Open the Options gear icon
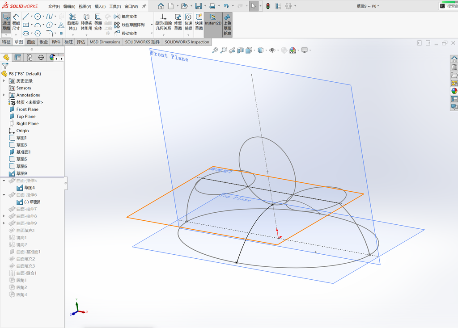The image size is (458, 328). tap(288, 6)
